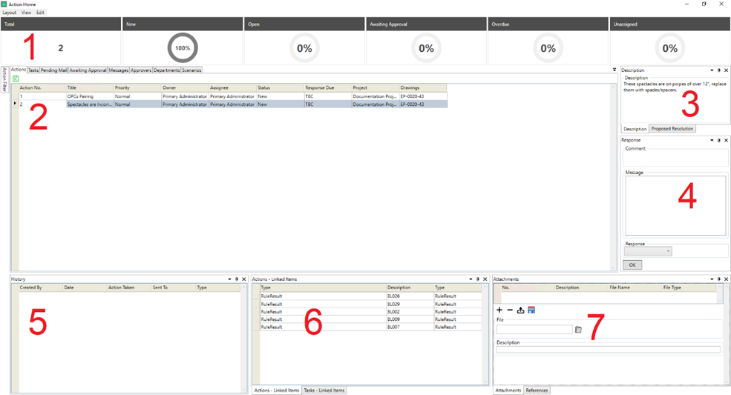Switch to Tasks - Linked Items tab
The image size is (731, 395).
(x=324, y=391)
